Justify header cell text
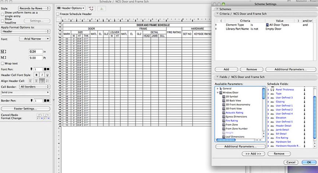Image resolution: width=318 pixels, height=173 pixels. [x=47, y=81]
